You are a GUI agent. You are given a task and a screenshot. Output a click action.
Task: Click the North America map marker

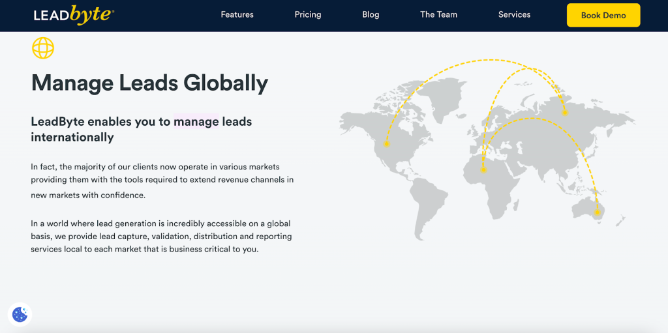386,144
